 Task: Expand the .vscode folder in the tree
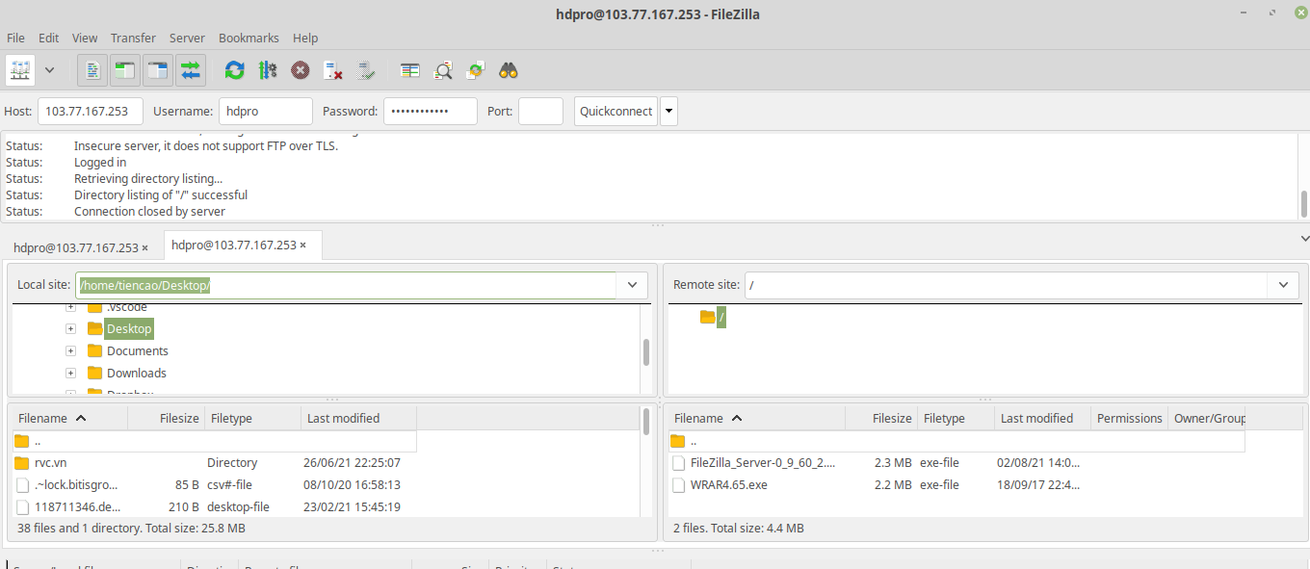[71, 307]
